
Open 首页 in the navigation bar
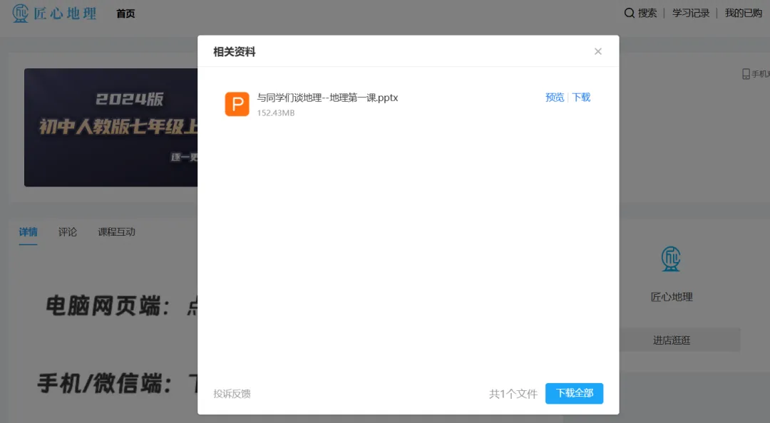point(125,13)
